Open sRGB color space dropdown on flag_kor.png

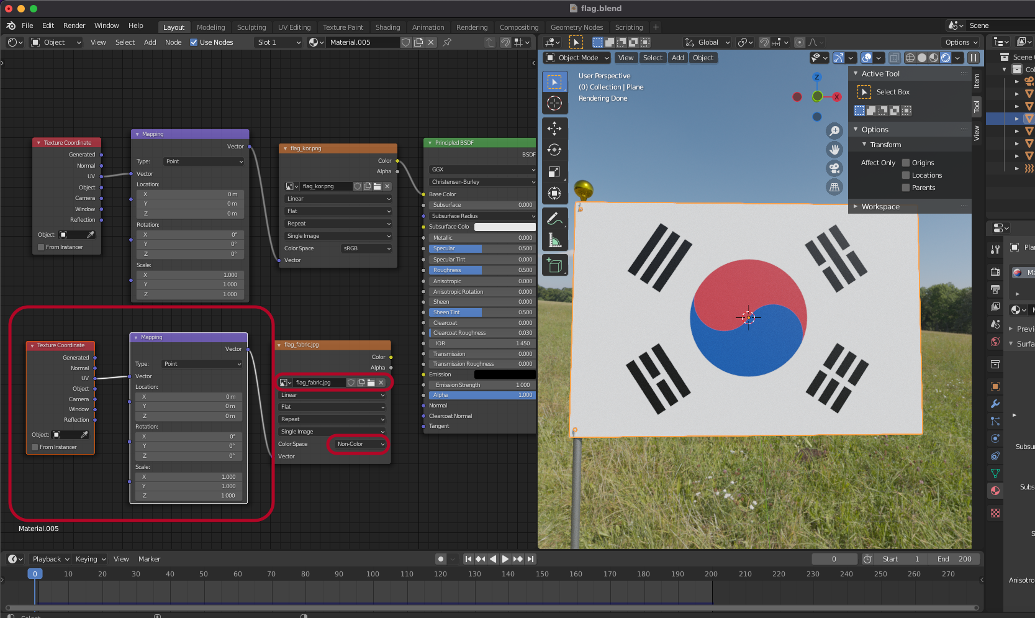[x=366, y=248]
